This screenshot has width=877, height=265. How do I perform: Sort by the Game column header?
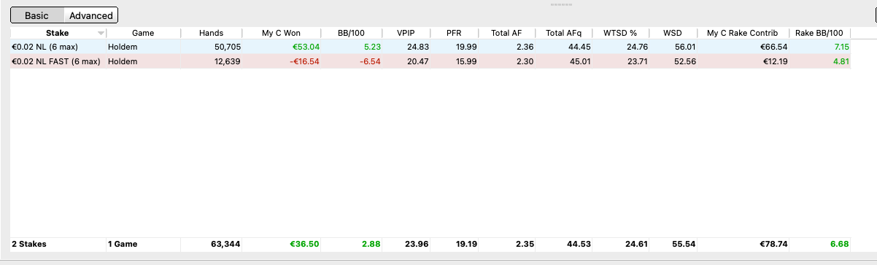143,33
